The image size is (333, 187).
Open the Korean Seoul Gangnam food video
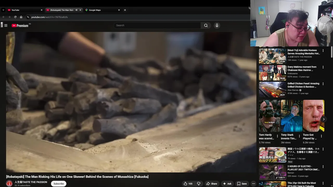pos(272,155)
